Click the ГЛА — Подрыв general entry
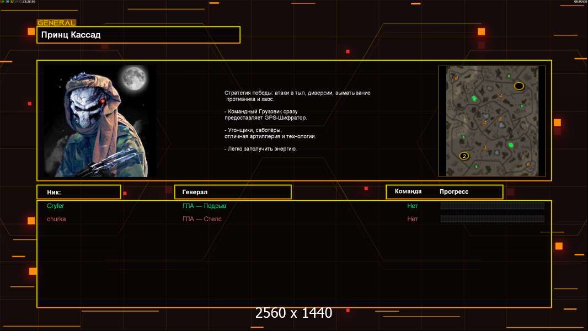Viewport: 588px width, 331px height. click(204, 206)
